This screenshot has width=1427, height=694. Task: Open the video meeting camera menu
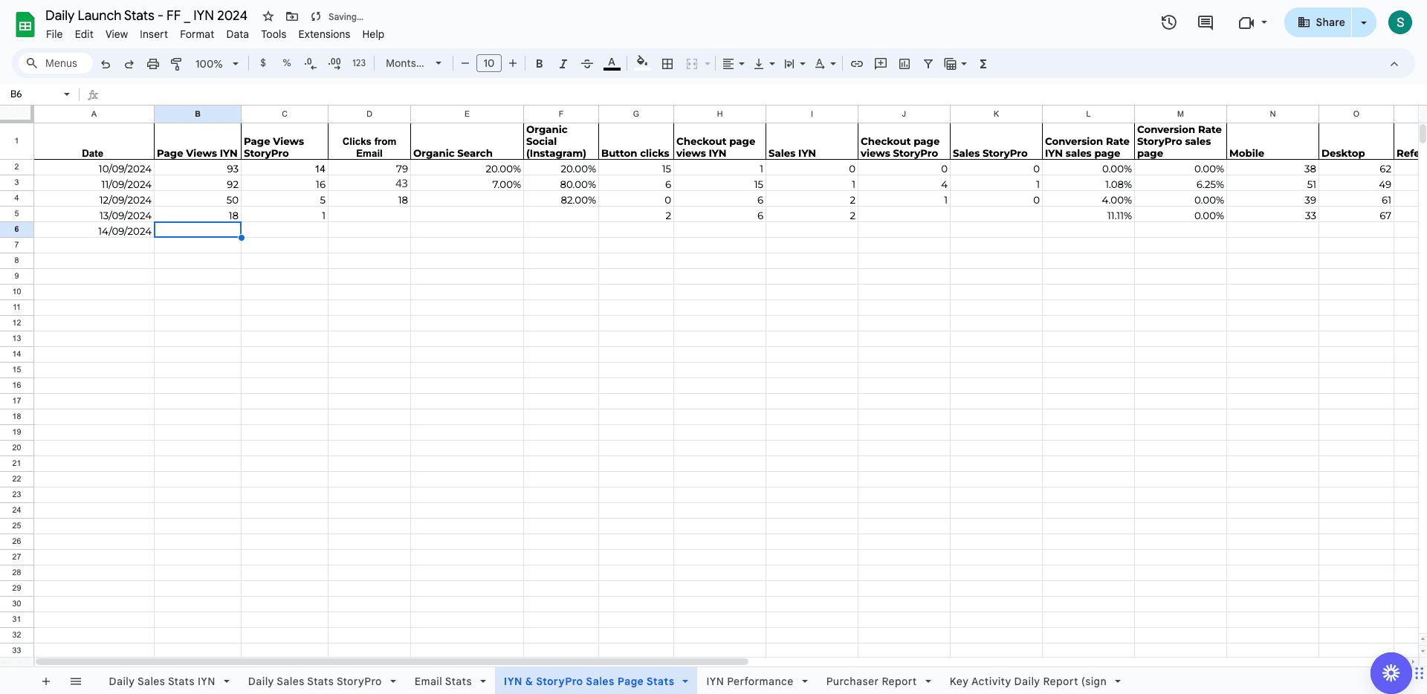(x=1252, y=22)
